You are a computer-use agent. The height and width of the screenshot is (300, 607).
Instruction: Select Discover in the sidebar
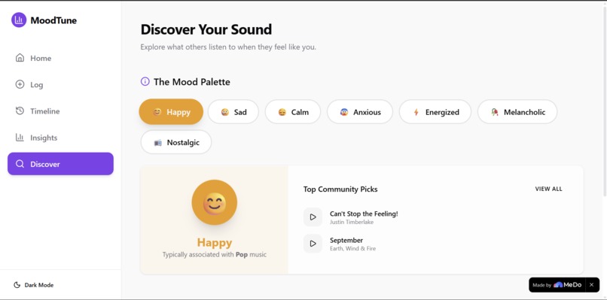(x=60, y=164)
